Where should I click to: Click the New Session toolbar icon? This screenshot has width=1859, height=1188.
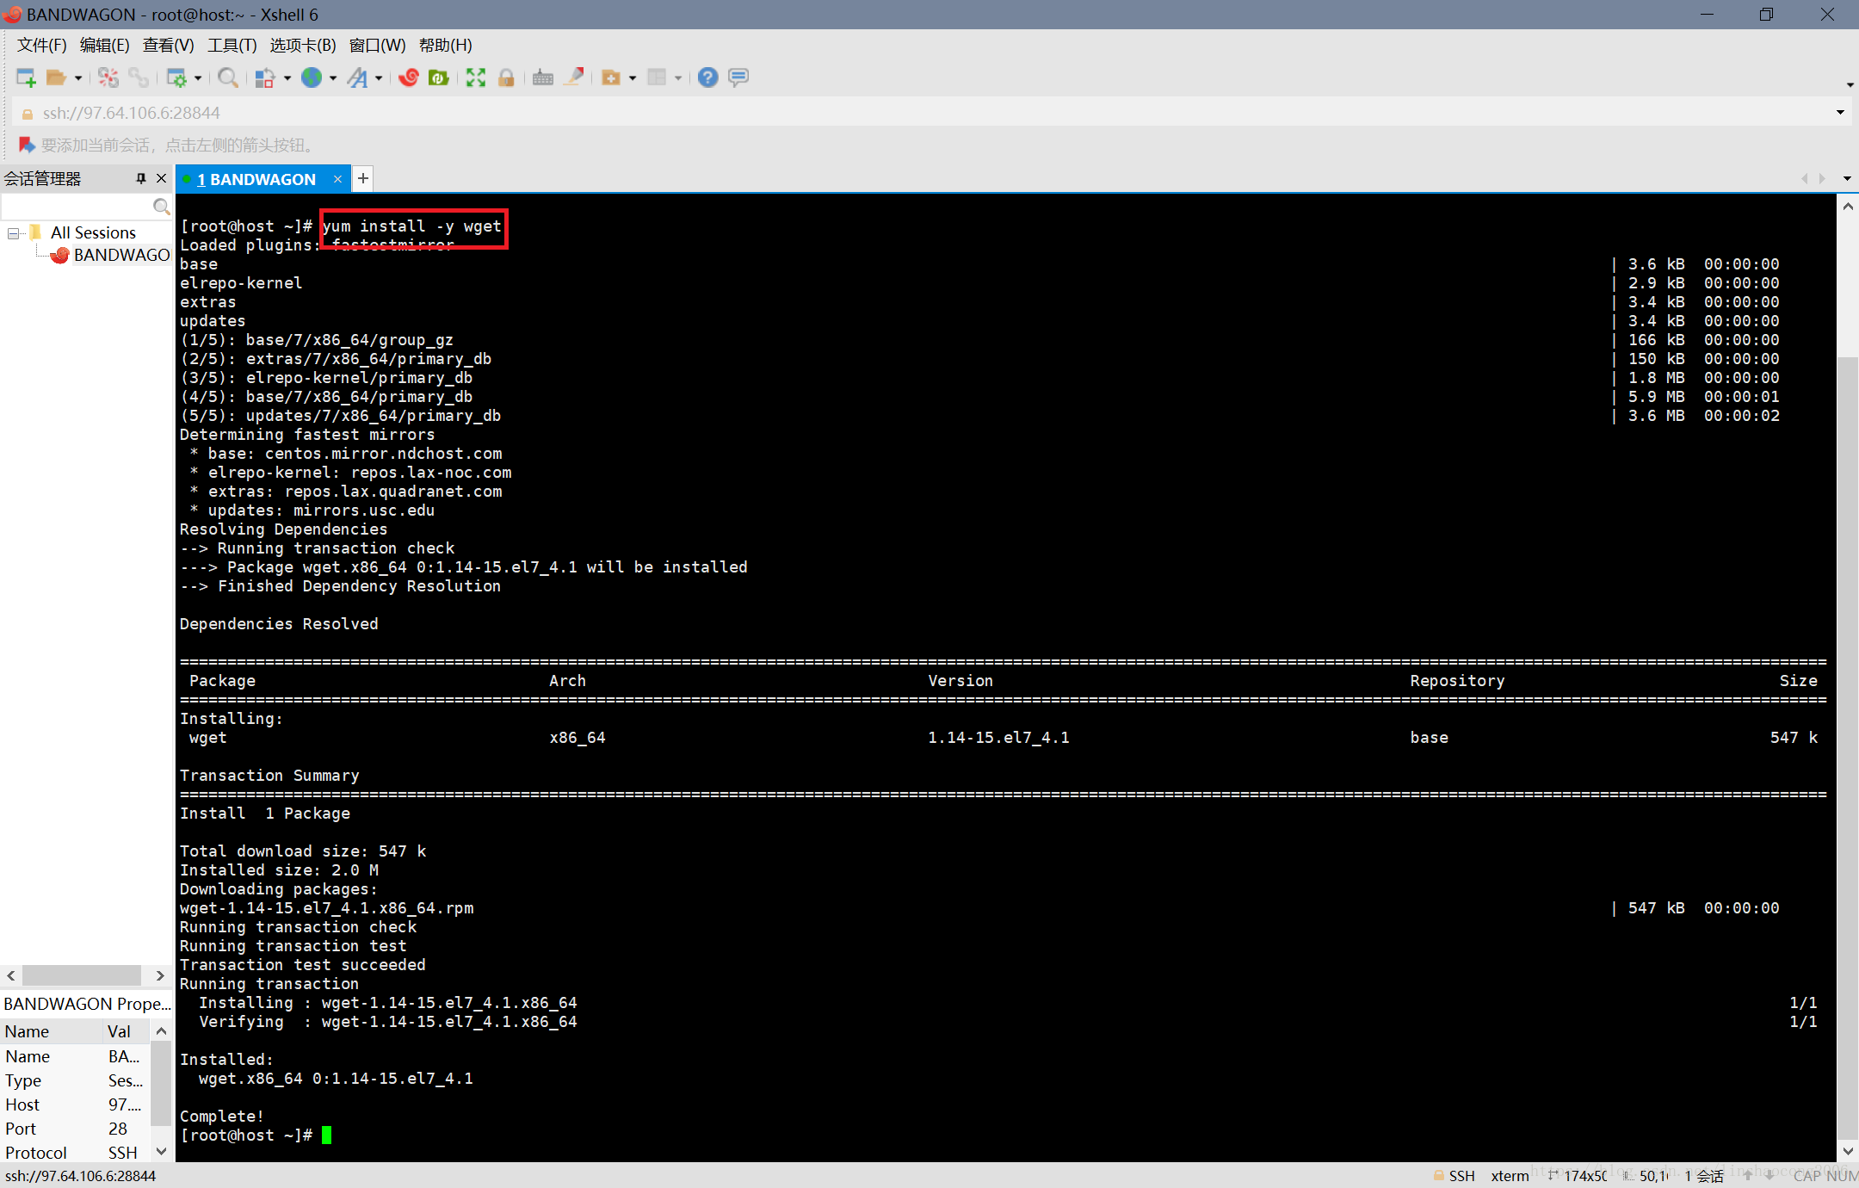coord(26,77)
